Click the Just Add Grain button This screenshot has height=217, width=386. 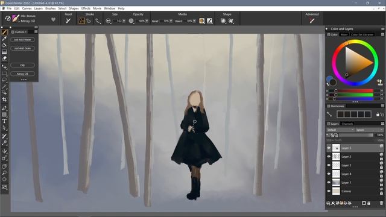tap(22, 48)
